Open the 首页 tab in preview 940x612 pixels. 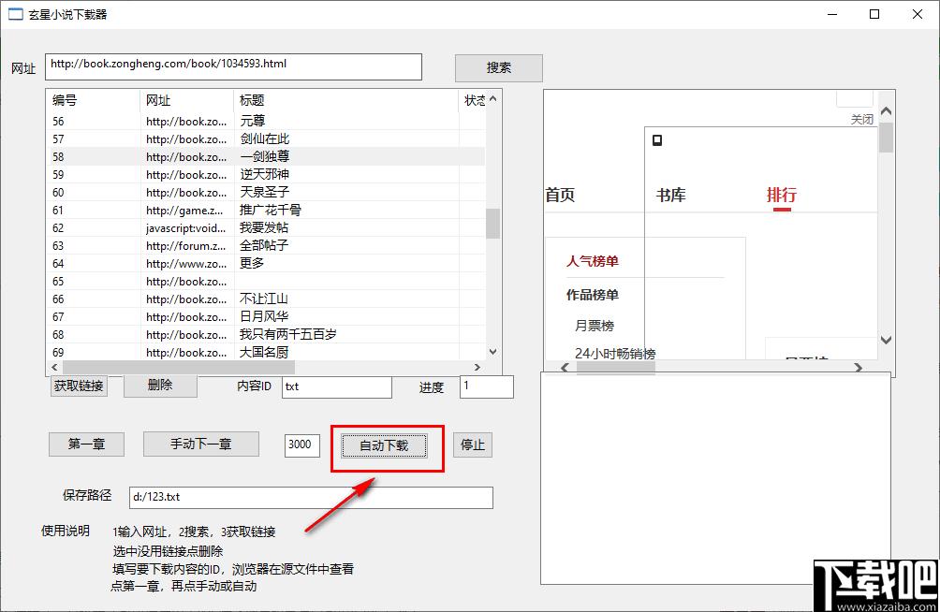tap(560, 195)
